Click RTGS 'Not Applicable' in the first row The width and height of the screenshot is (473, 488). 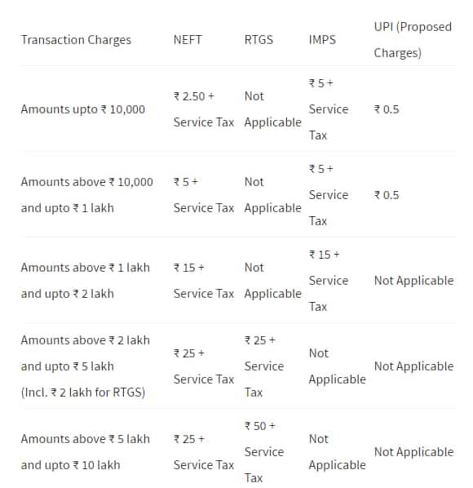tap(272, 109)
